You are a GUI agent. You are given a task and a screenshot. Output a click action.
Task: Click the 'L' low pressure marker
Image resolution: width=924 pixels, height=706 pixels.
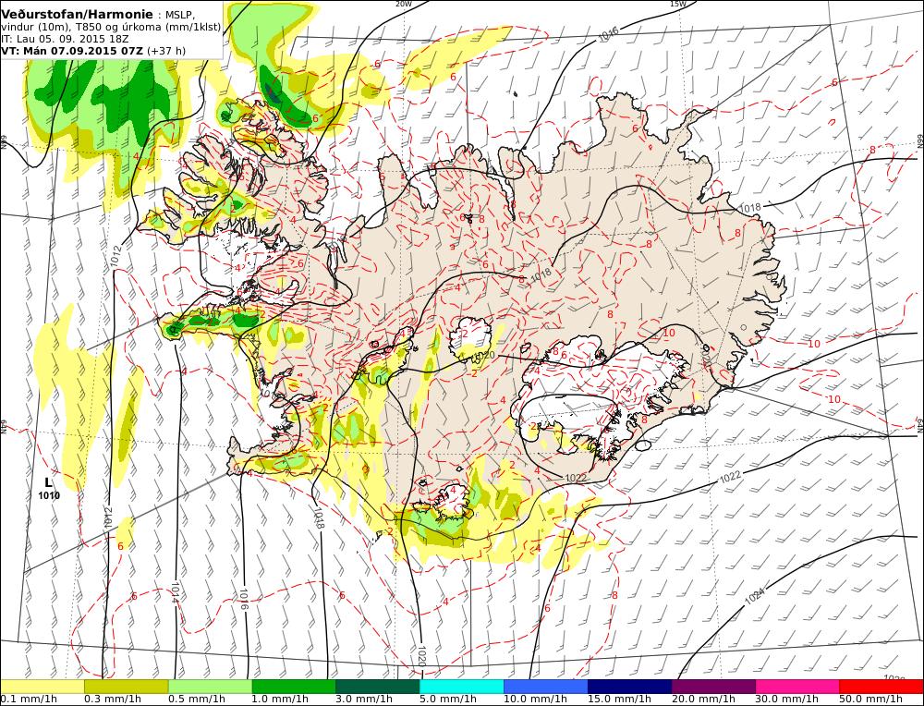48,483
